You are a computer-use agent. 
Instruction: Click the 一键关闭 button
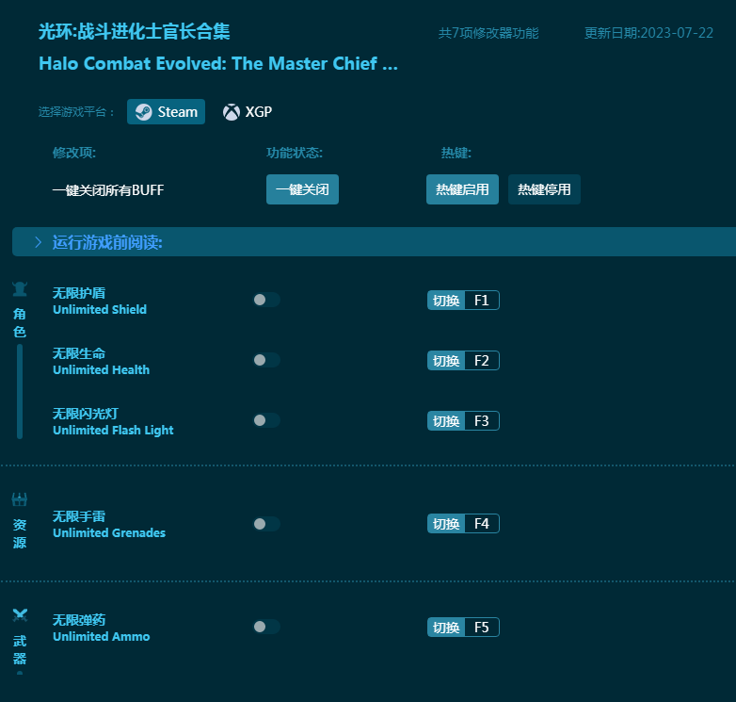302,189
